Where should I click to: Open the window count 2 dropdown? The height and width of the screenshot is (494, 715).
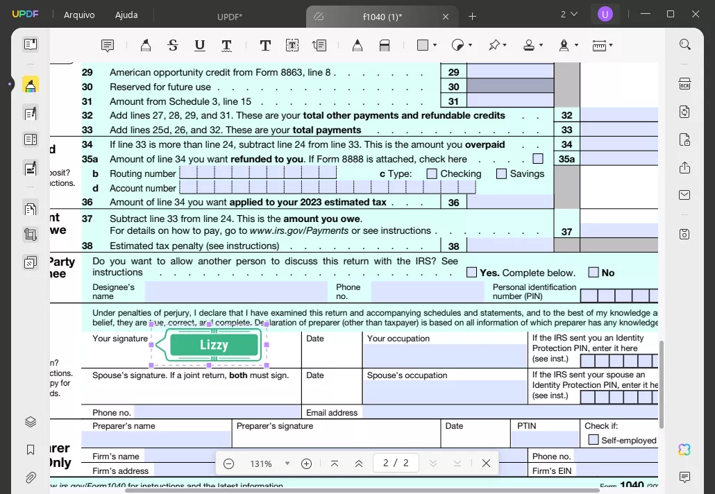(x=569, y=15)
